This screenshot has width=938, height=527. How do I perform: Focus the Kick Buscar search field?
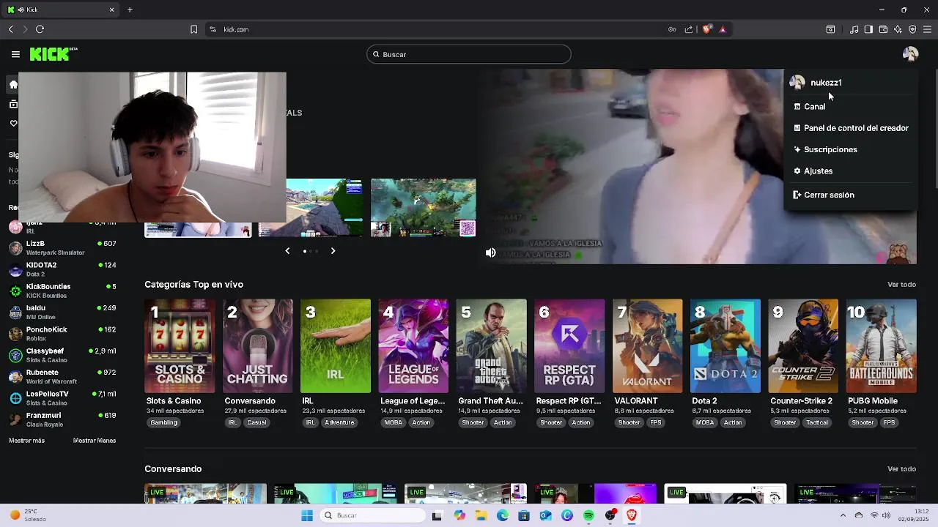pyautogui.click(x=469, y=54)
